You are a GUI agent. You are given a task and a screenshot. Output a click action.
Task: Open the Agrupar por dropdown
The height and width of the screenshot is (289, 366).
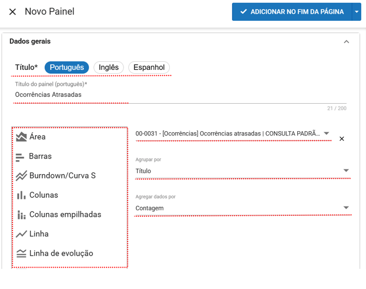coord(346,171)
